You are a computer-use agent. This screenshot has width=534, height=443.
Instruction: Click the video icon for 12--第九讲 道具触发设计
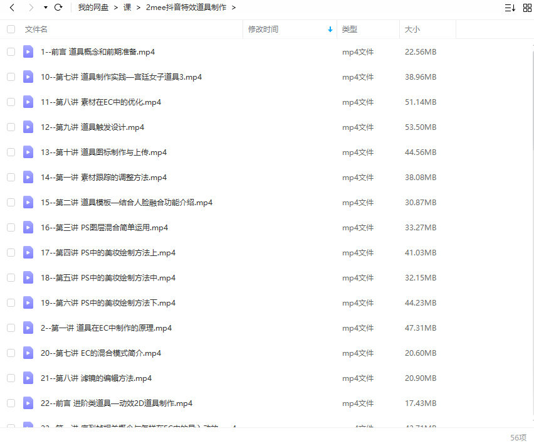click(x=28, y=127)
